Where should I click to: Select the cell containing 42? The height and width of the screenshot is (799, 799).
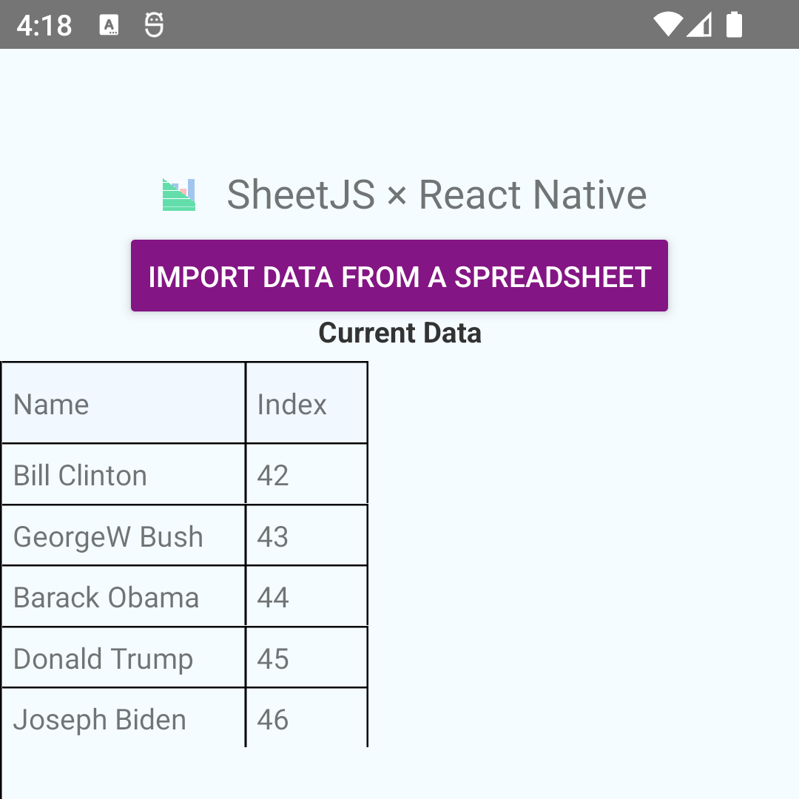coord(306,474)
